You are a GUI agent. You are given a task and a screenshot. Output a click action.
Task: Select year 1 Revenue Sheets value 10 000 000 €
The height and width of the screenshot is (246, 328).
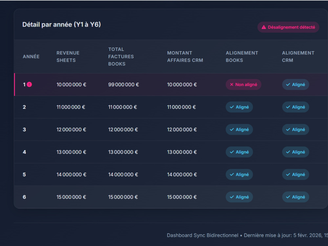[71, 85]
